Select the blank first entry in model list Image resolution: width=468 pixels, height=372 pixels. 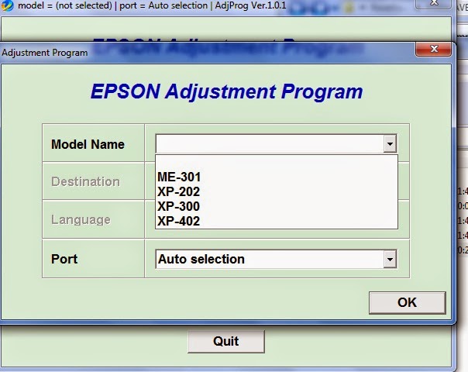(x=277, y=163)
